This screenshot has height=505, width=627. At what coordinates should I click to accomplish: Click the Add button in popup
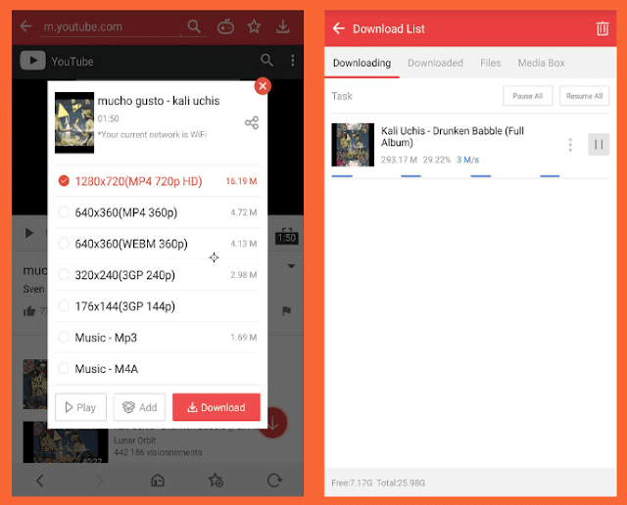click(x=139, y=407)
